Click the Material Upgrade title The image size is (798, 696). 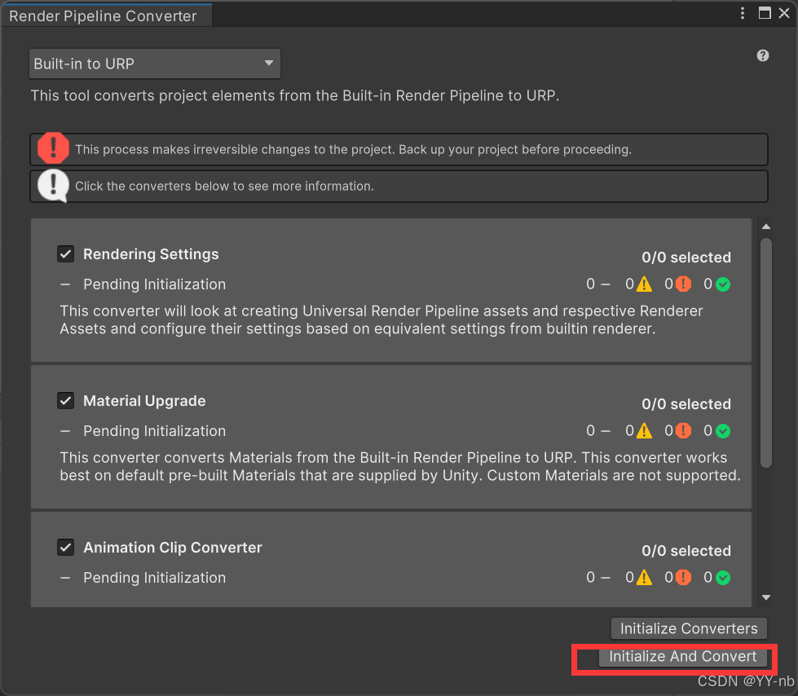click(x=144, y=401)
